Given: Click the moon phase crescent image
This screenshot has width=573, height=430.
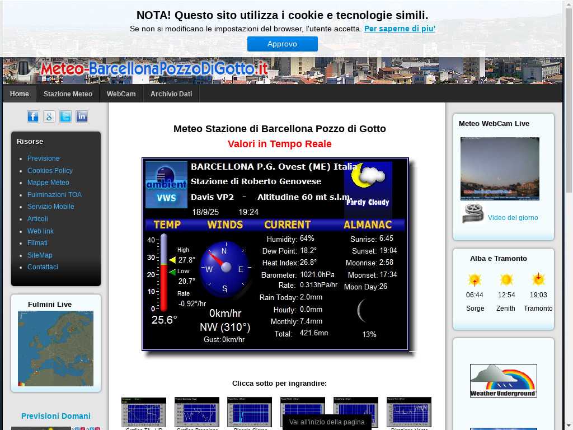Looking at the screenshot, I should [x=363, y=311].
